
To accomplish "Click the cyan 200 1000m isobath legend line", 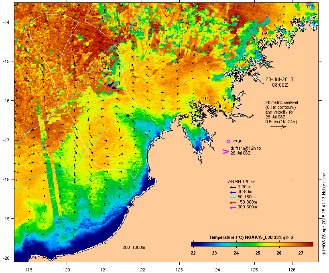I will [130, 251].
